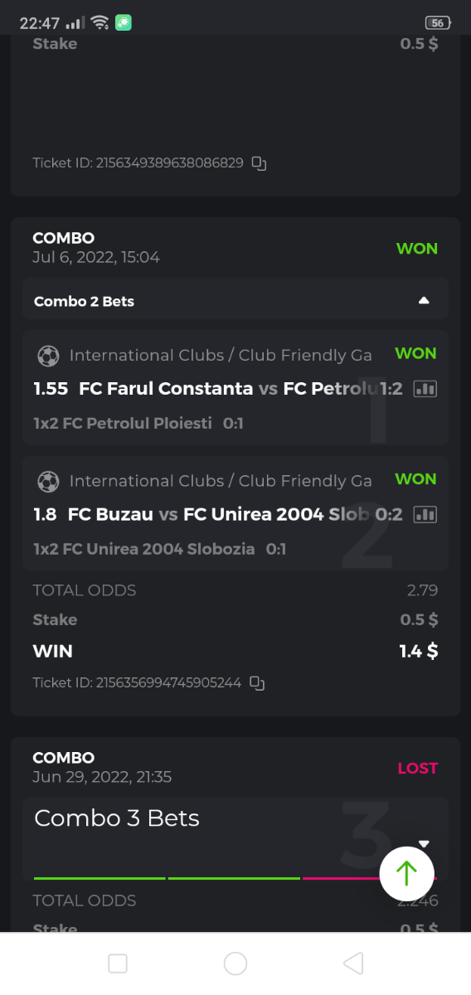Tap the 1x2 FC Unirea 2004 Slobozia selection
Screen dimensions: 471x995
pos(160,549)
